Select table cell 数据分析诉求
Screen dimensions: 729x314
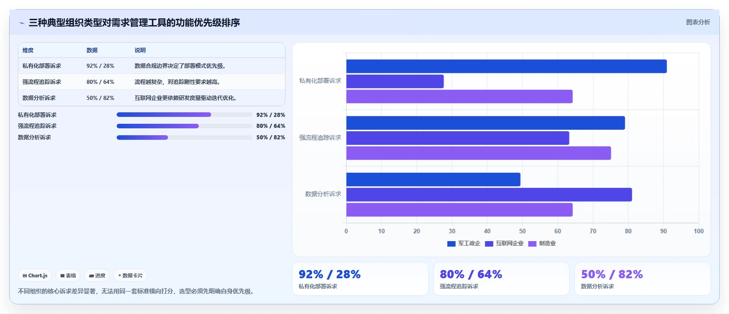pos(39,98)
